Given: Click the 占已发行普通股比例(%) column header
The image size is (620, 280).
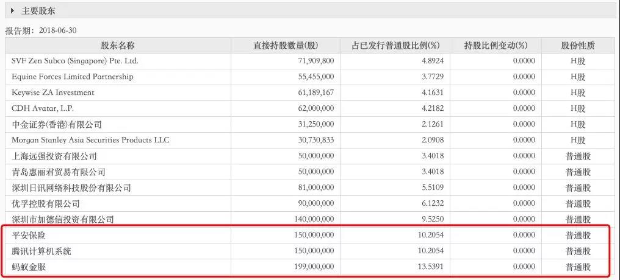Looking at the screenshot, I should [x=396, y=46].
